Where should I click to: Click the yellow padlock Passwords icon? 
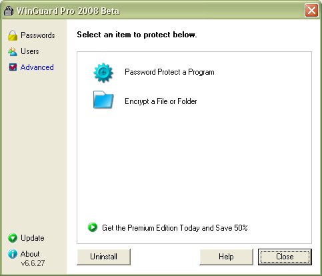click(x=13, y=35)
